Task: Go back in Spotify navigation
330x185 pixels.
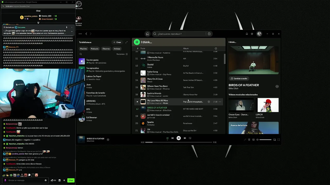Action: coord(86,34)
